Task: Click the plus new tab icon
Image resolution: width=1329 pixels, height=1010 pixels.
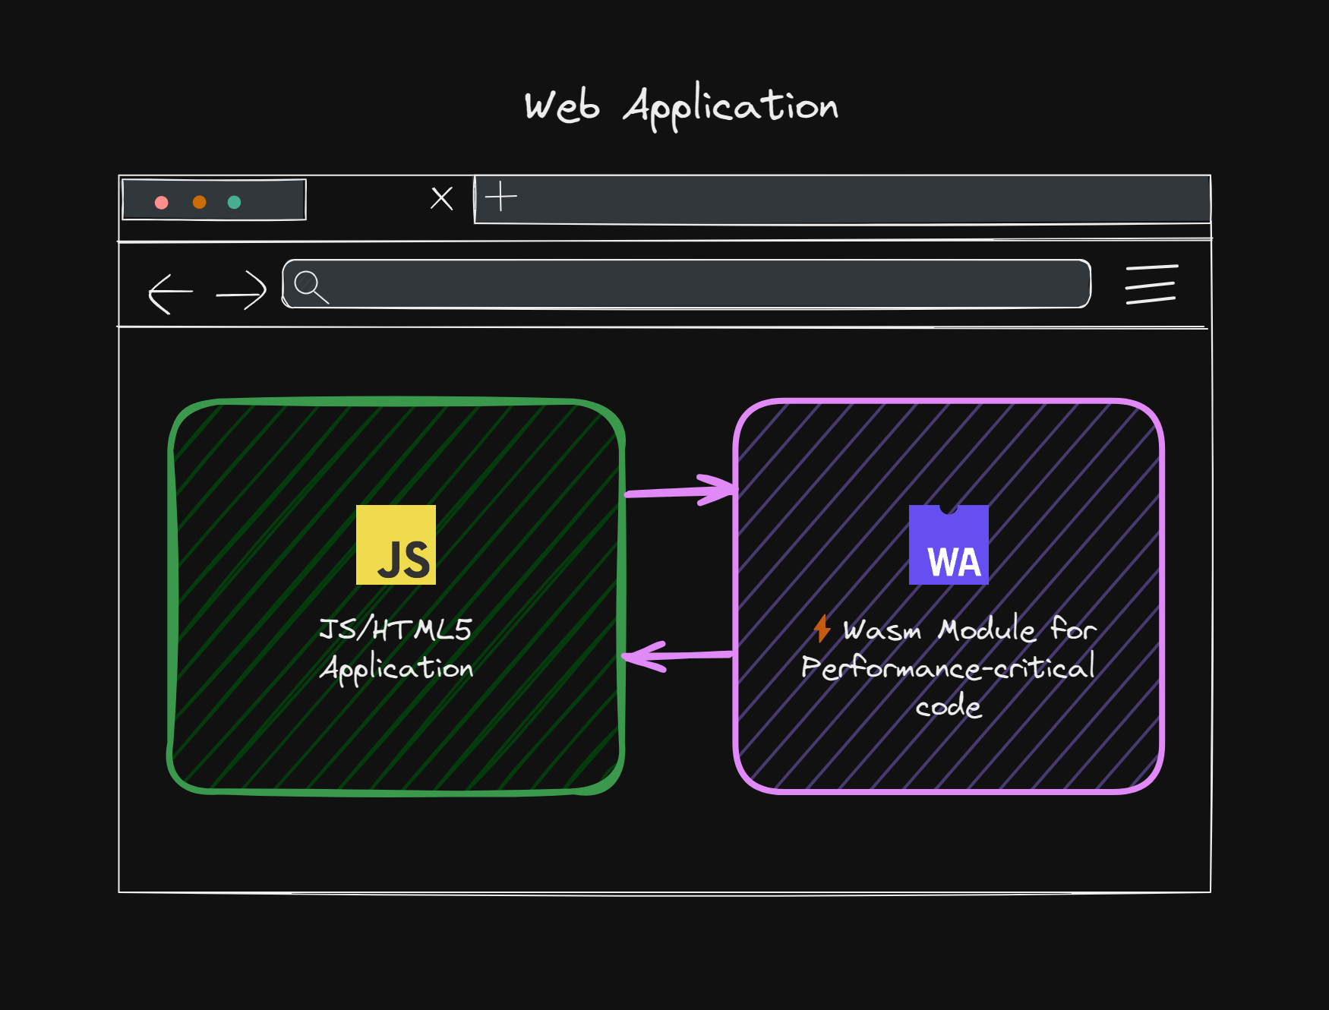Action: tap(500, 197)
